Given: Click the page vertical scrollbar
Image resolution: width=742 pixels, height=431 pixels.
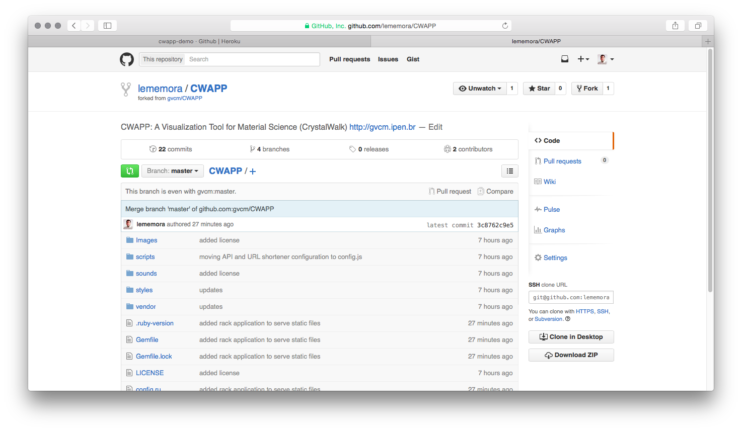Looking at the screenshot, I should click(x=710, y=170).
